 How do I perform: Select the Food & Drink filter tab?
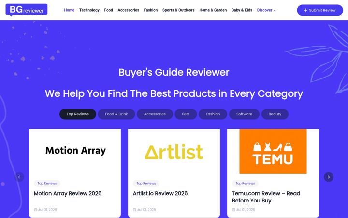pyautogui.click(x=116, y=114)
